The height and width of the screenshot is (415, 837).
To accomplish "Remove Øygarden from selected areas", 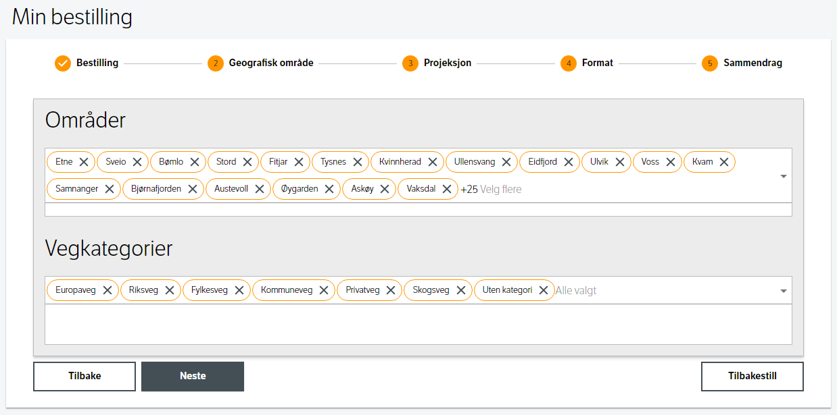I will tap(329, 189).
